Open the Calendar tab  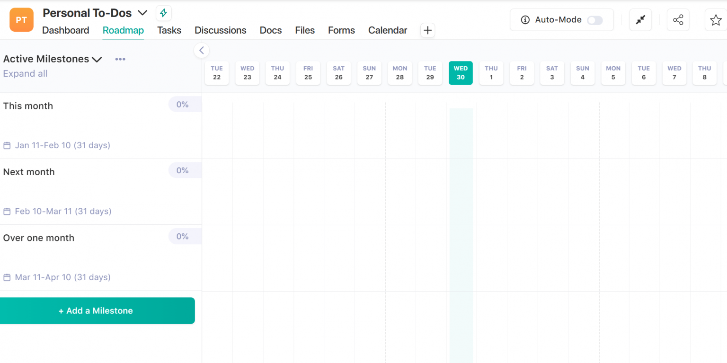pyautogui.click(x=387, y=30)
